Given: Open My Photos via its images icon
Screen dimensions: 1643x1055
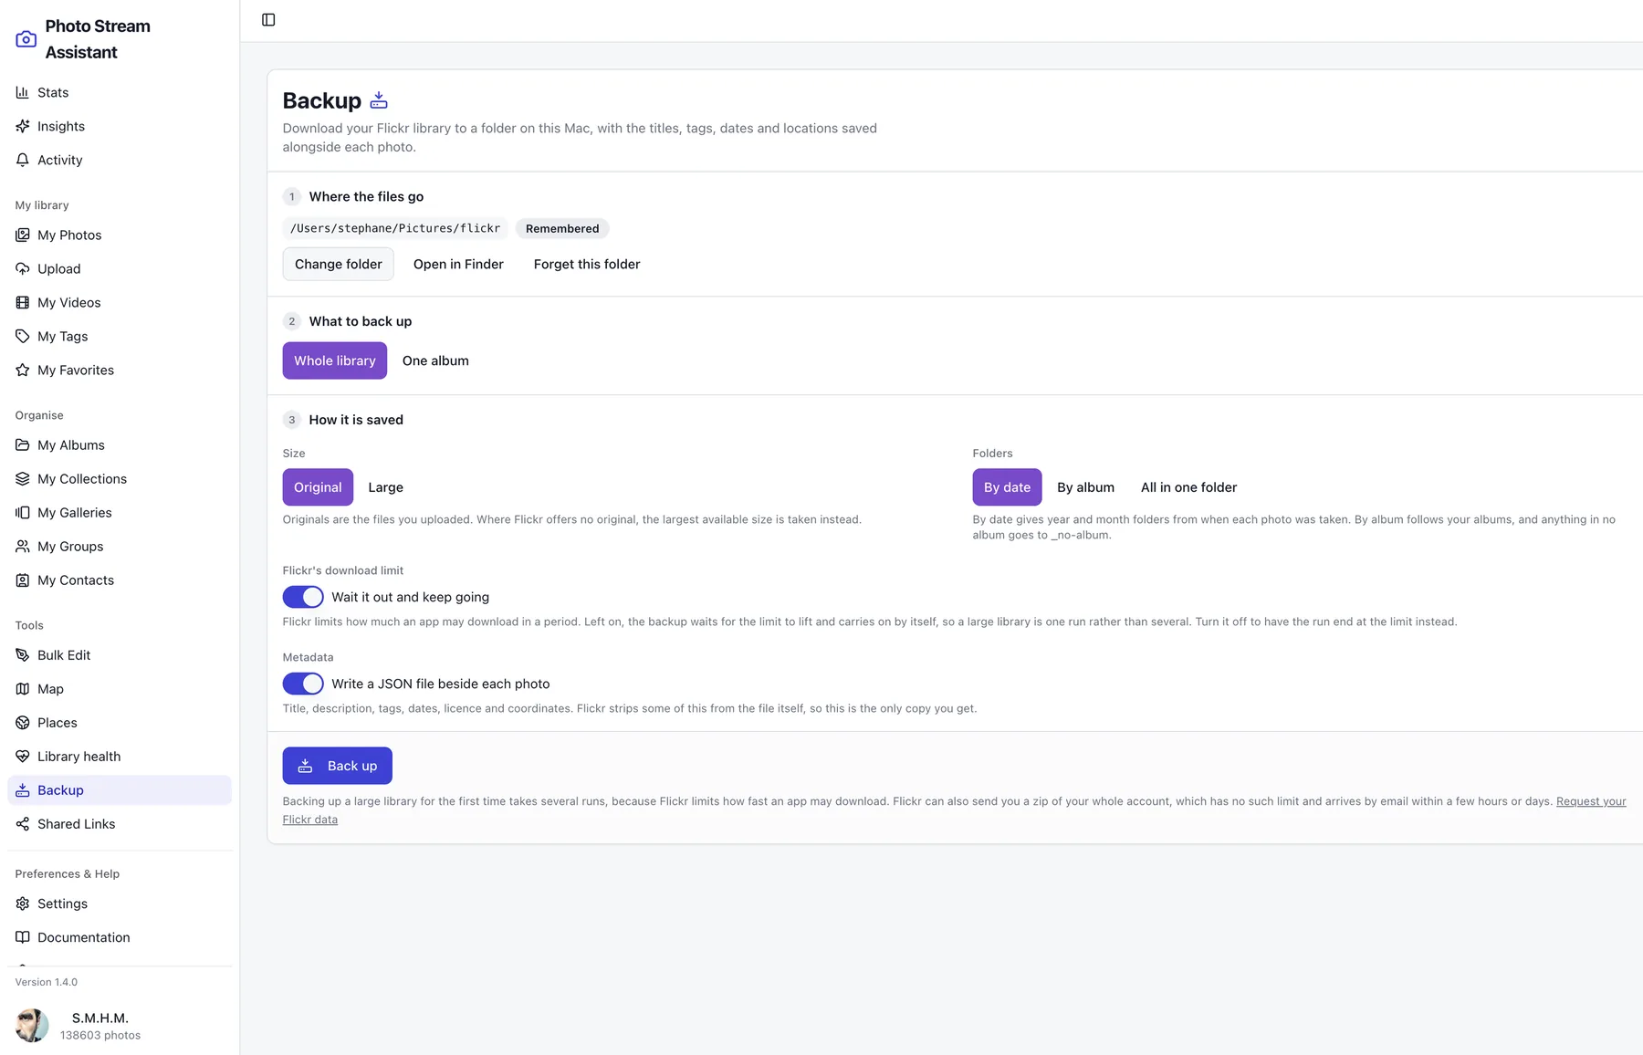Looking at the screenshot, I should [x=23, y=235].
